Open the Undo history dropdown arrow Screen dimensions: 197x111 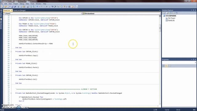click(39, 6)
